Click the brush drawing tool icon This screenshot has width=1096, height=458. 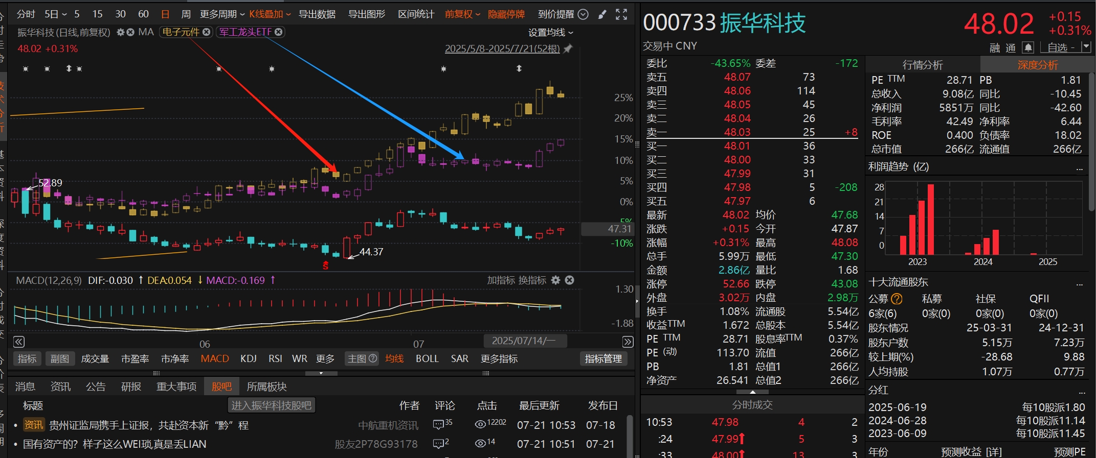tap(602, 14)
